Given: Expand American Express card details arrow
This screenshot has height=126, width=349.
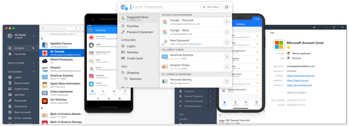Looking at the screenshot, I should (x=227, y=57).
